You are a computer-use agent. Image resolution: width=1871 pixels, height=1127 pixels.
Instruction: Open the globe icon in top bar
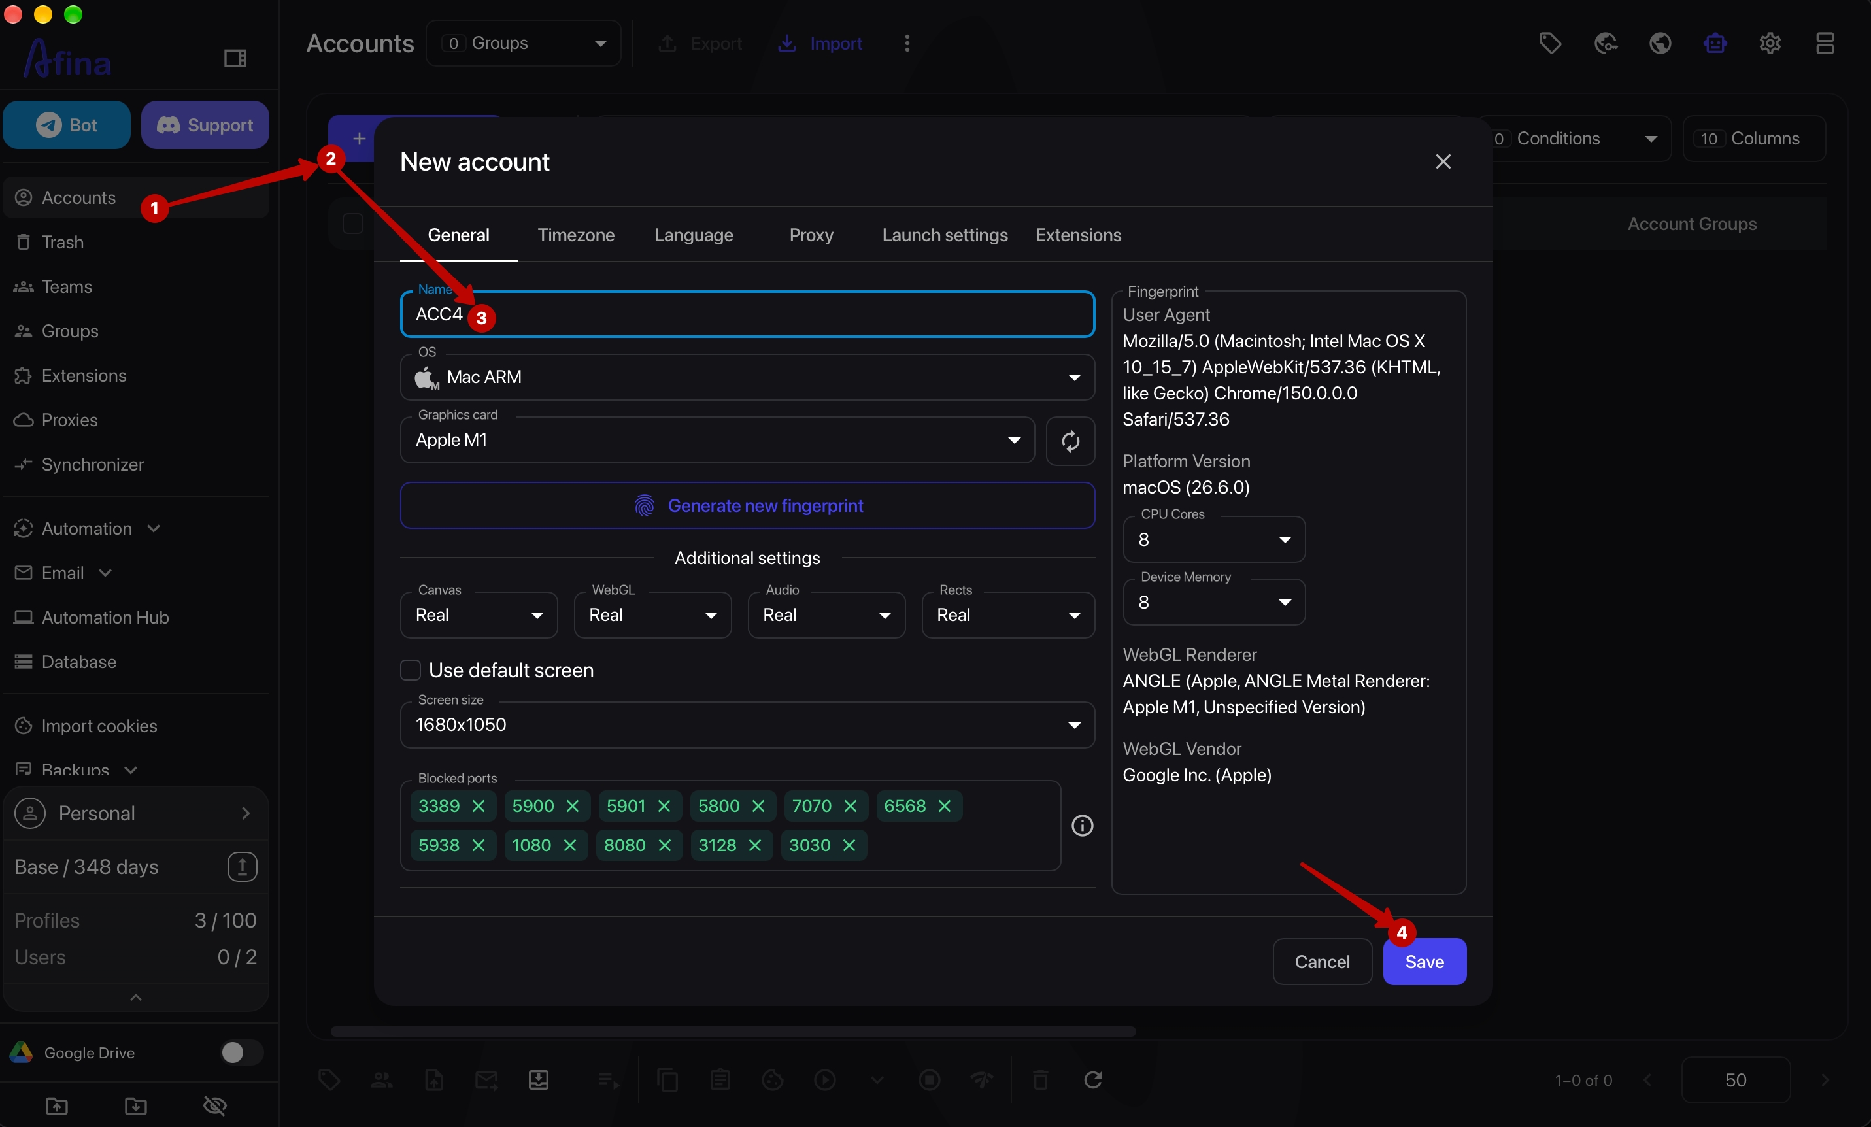(x=1660, y=43)
